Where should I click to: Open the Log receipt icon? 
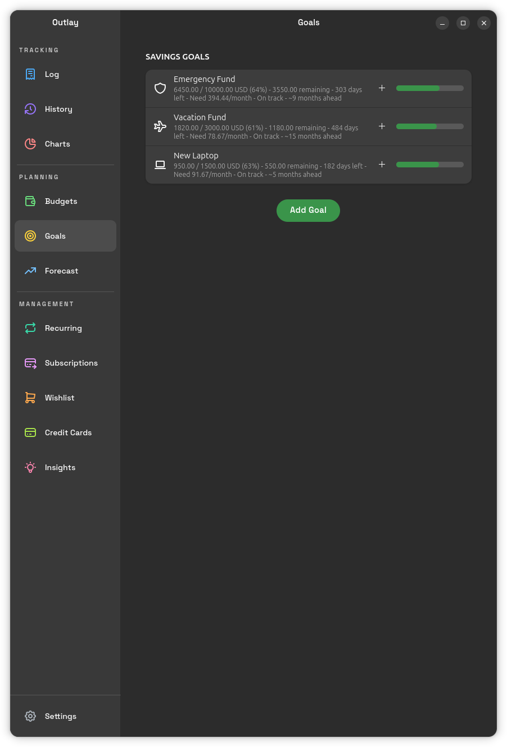click(30, 74)
